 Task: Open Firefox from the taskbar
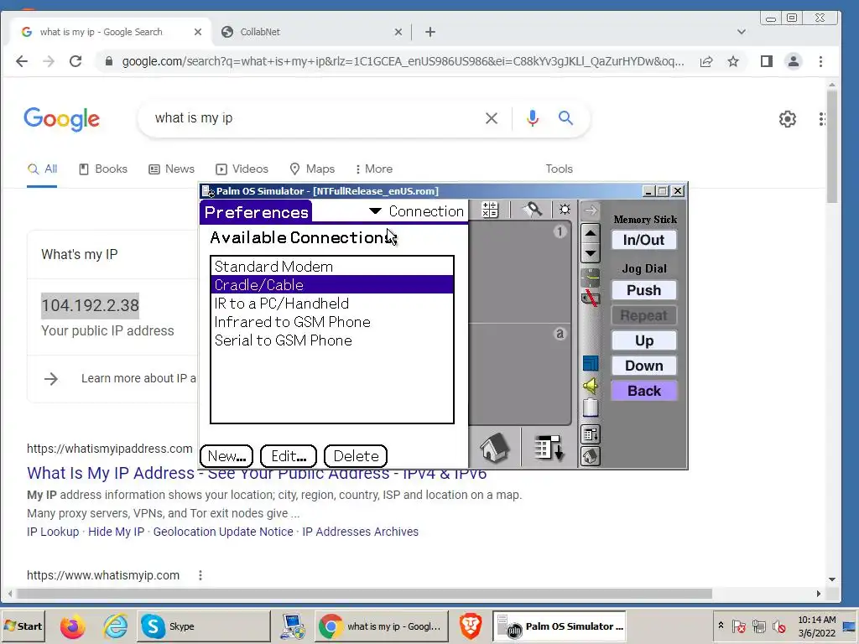[72, 626]
